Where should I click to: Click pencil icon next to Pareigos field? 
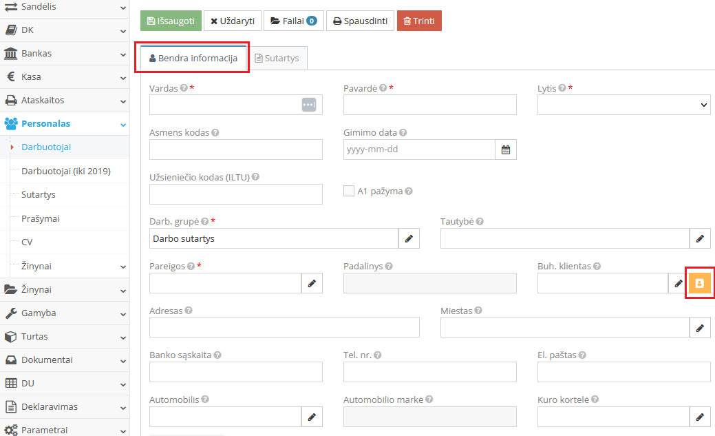312,283
